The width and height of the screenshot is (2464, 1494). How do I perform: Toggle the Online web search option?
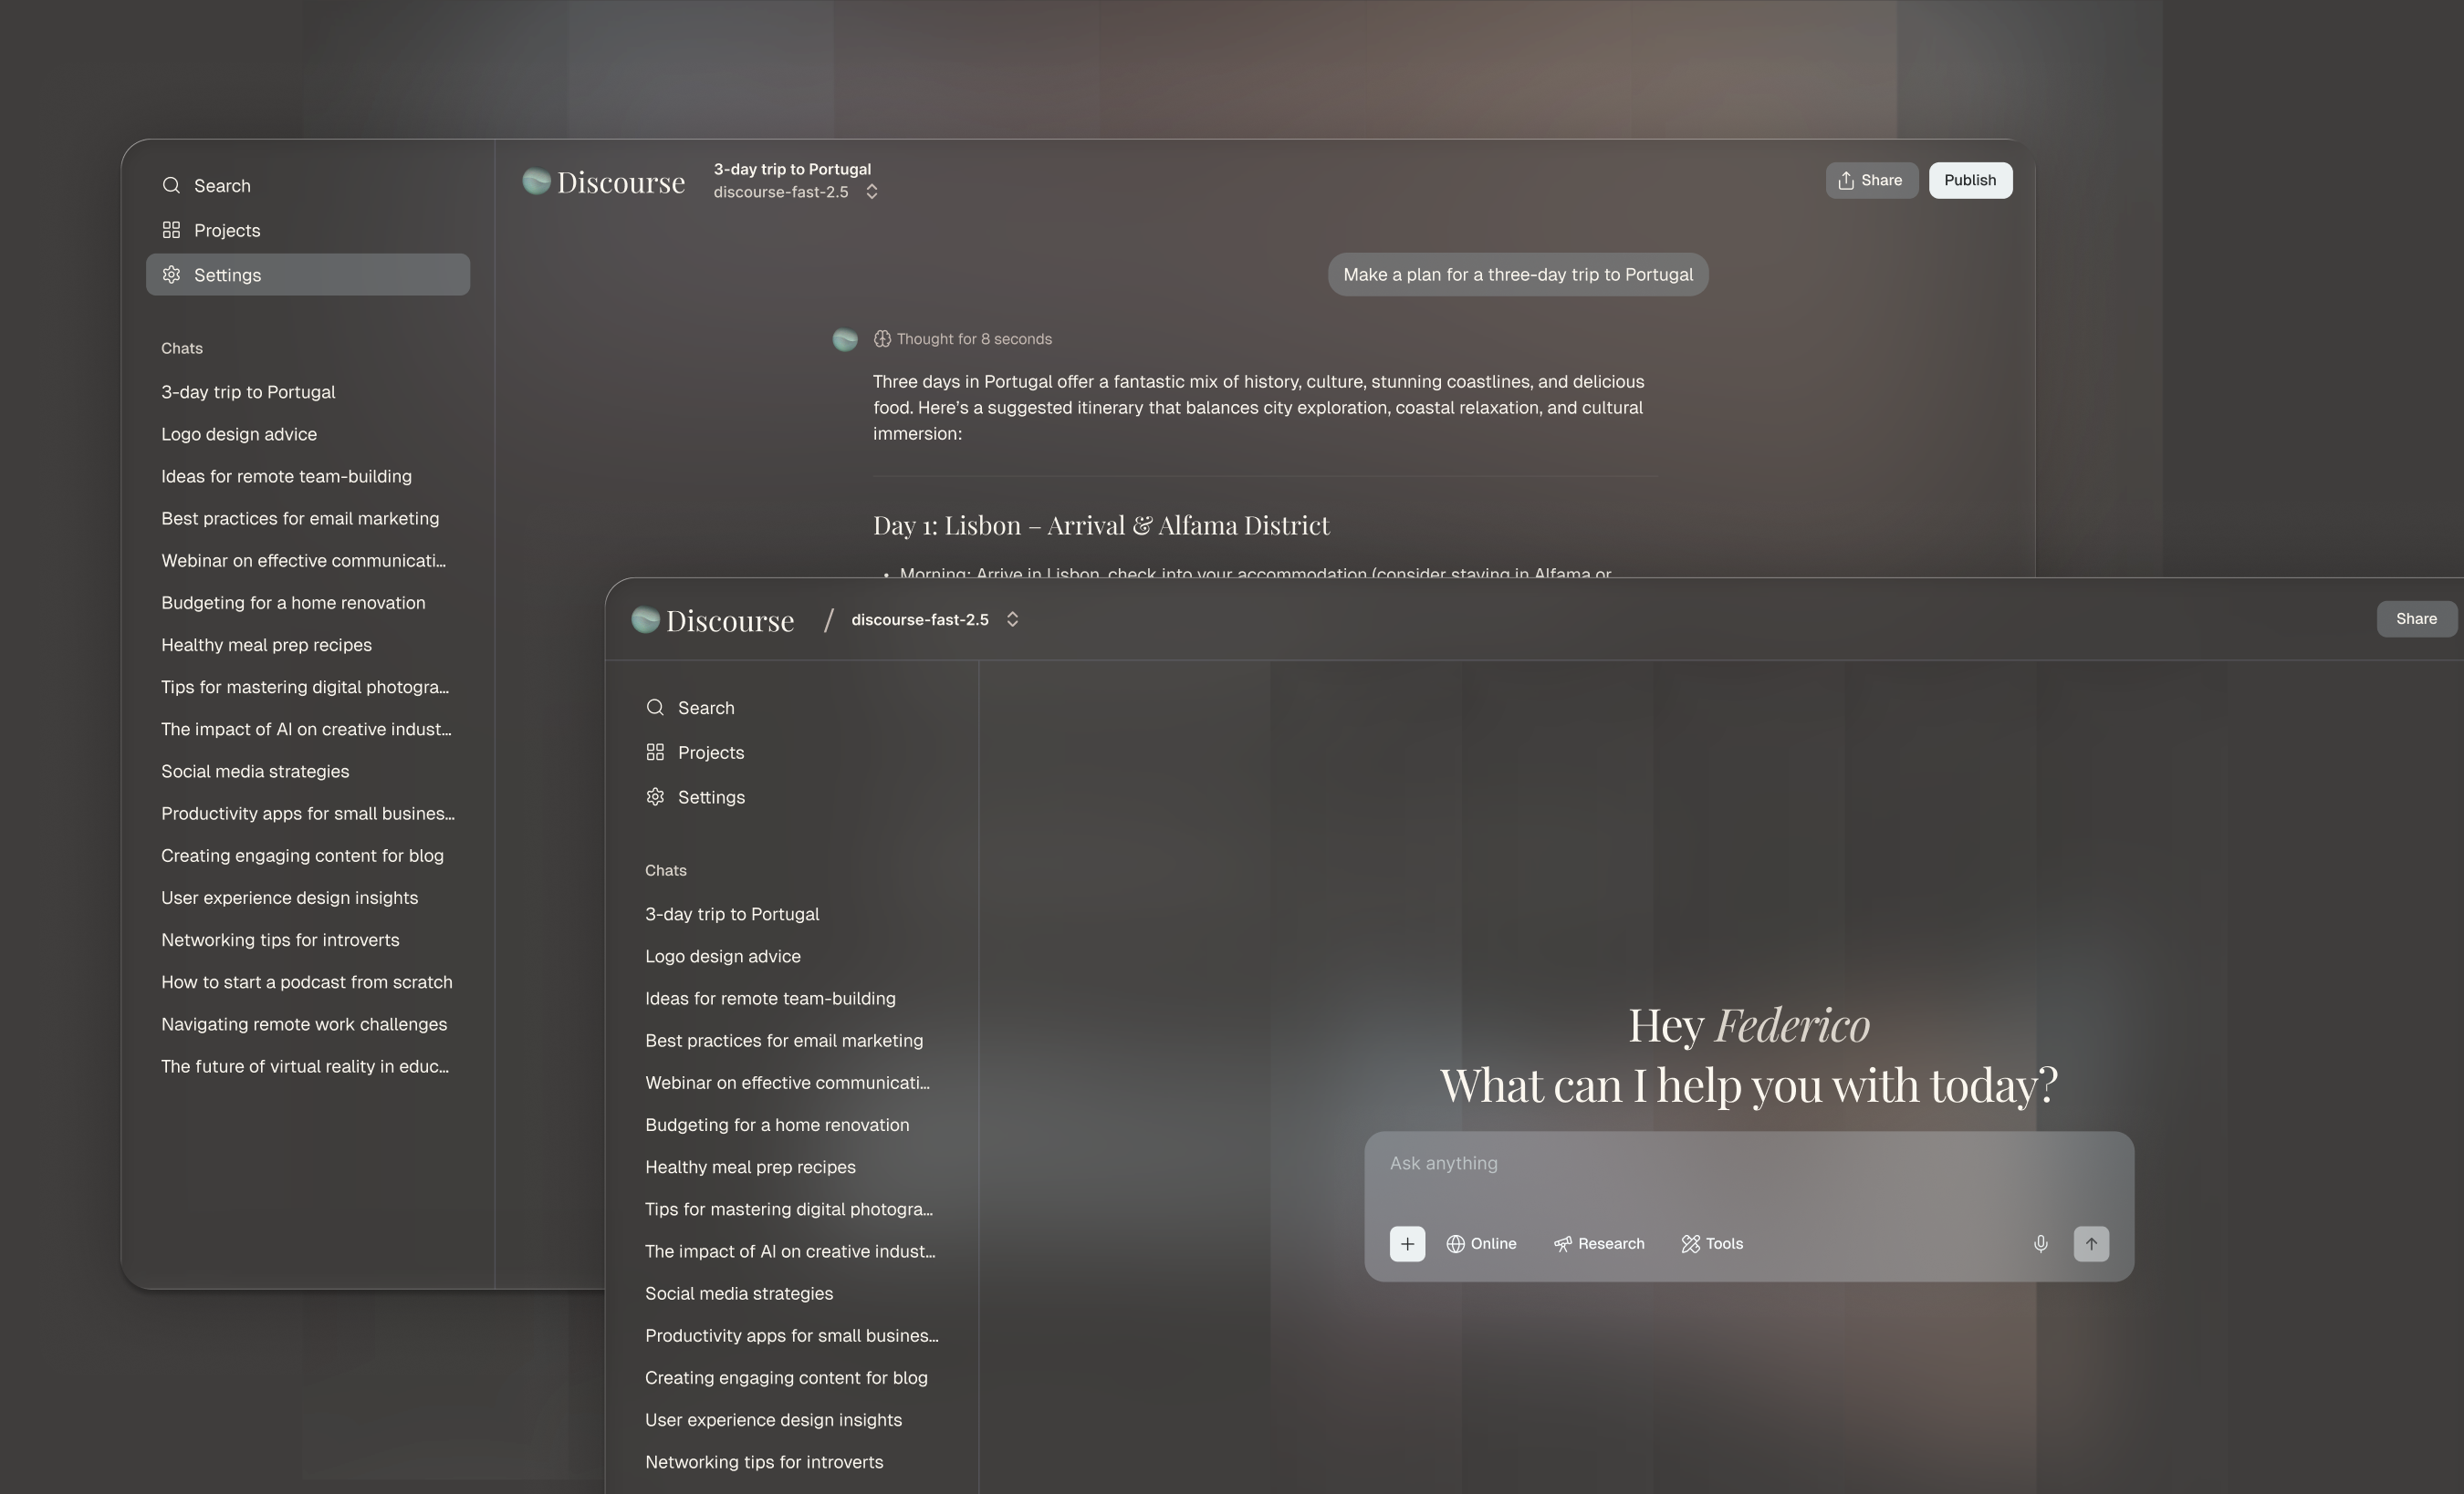pos(1481,1243)
